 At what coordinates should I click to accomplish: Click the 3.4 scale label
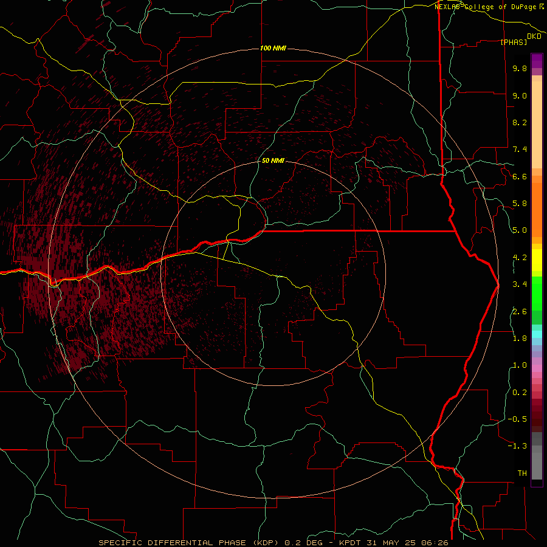click(x=520, y=284)
